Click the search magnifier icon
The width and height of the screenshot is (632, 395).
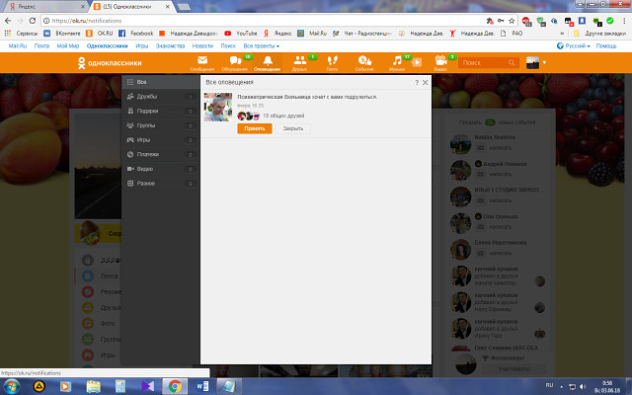512,62
